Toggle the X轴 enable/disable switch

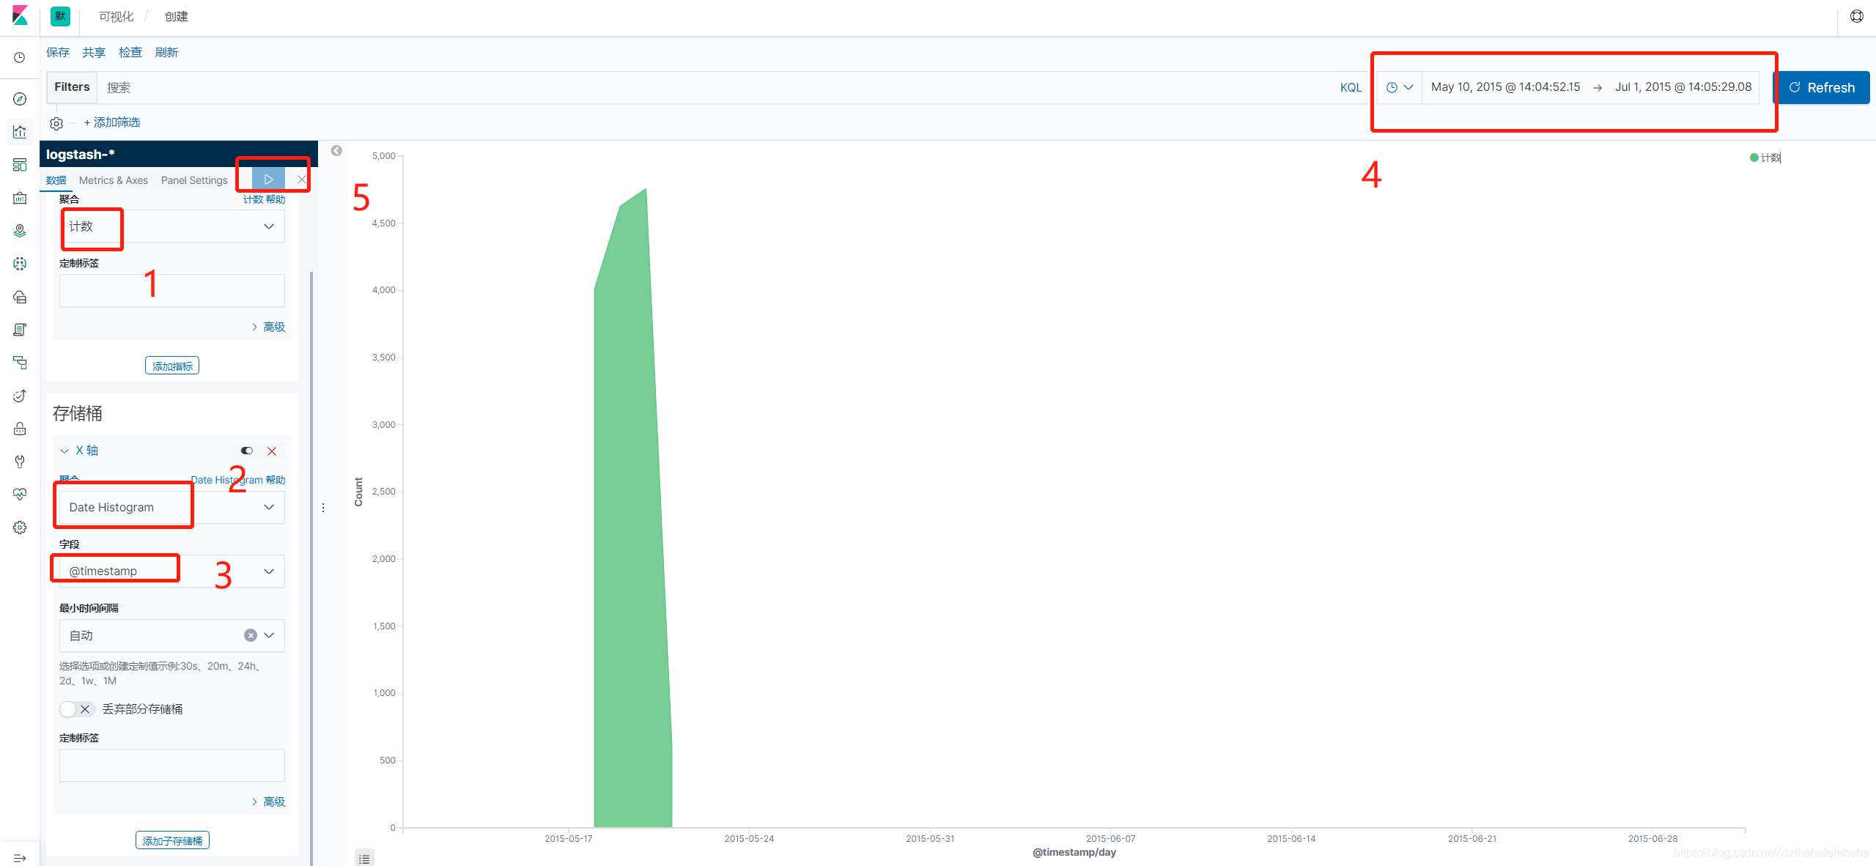245,451
